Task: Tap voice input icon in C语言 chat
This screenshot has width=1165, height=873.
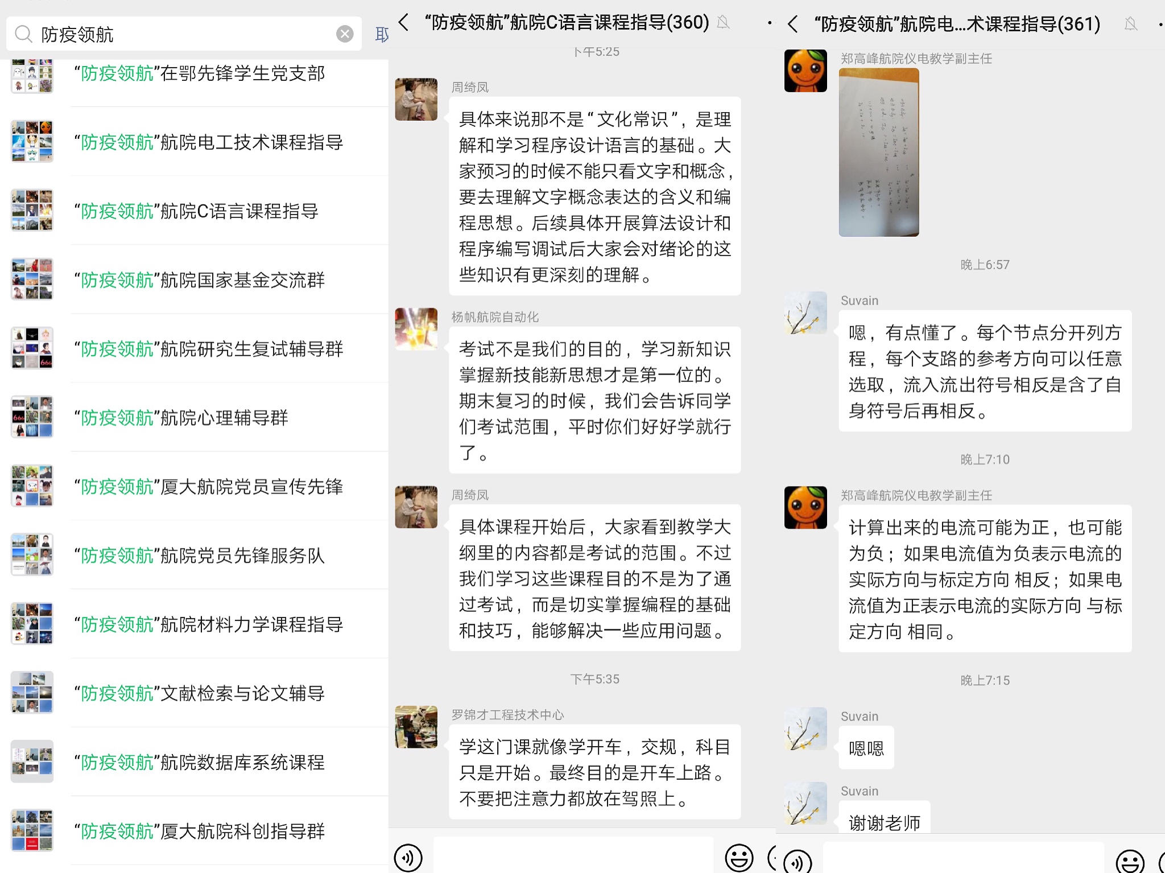Action: tap(408, 858)
